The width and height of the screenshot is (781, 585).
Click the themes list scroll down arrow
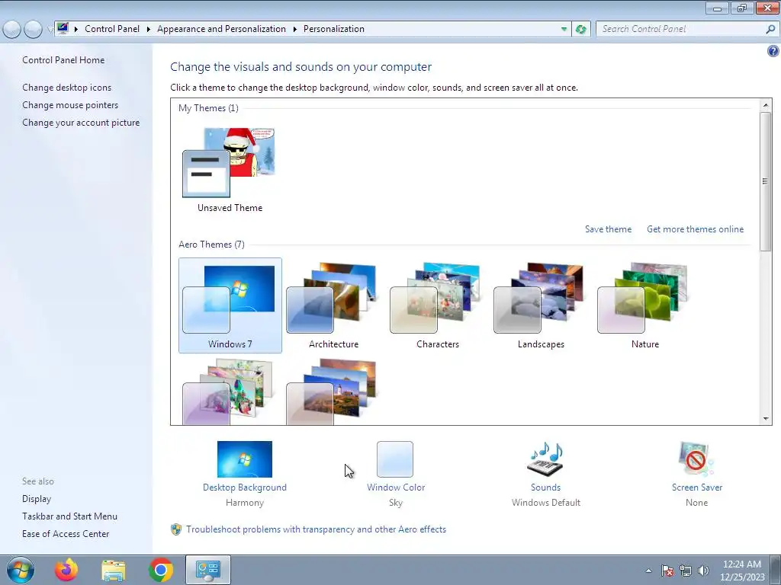766,419
